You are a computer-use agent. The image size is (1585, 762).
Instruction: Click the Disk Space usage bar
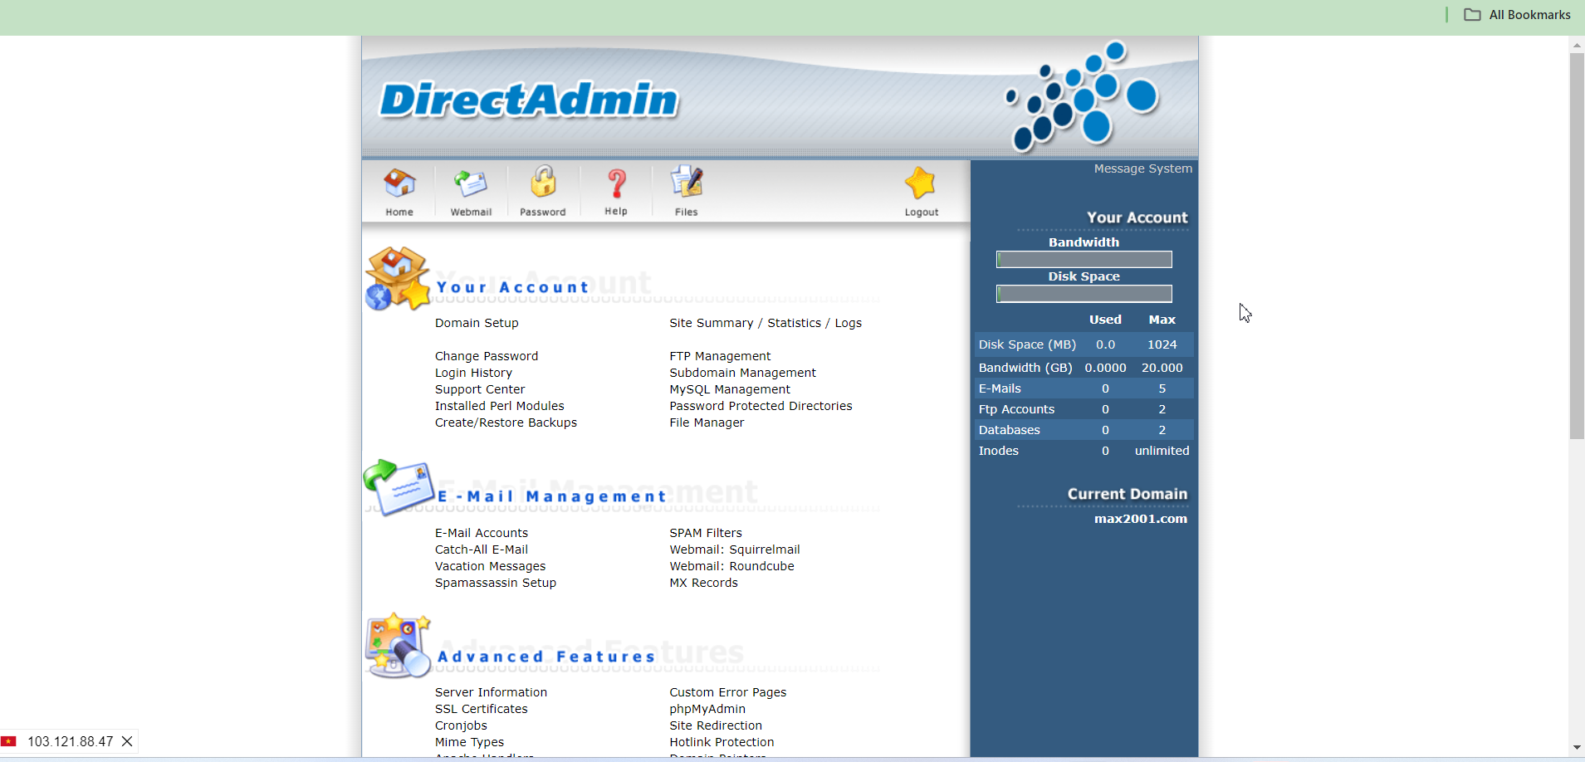(1084, 294)
